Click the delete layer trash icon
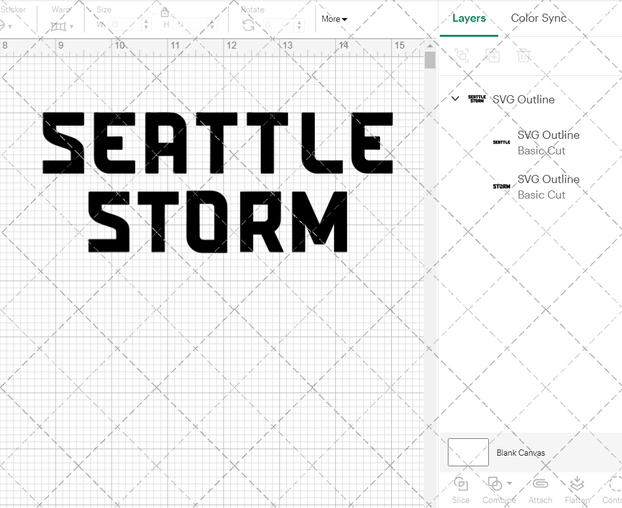This screenshot has height=508, width=622. tap(524, 55)
